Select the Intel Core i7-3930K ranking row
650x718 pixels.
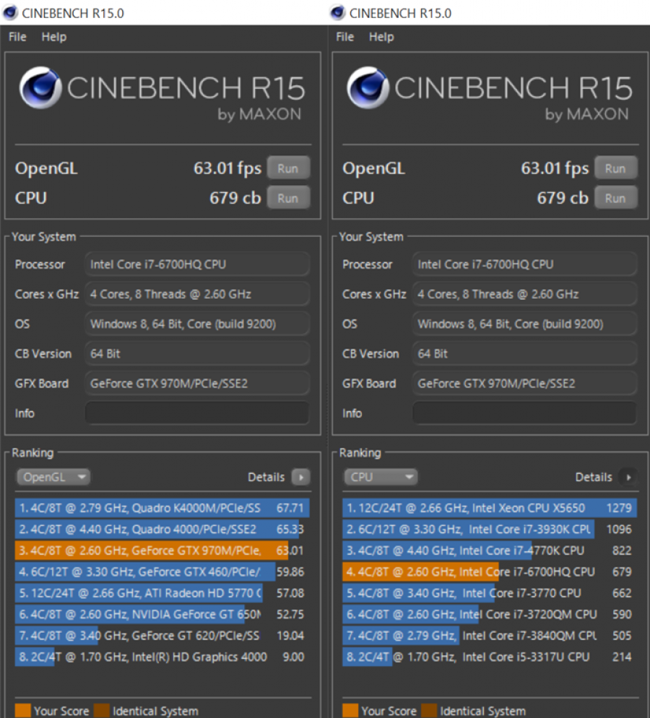click(x=490, y=529)
